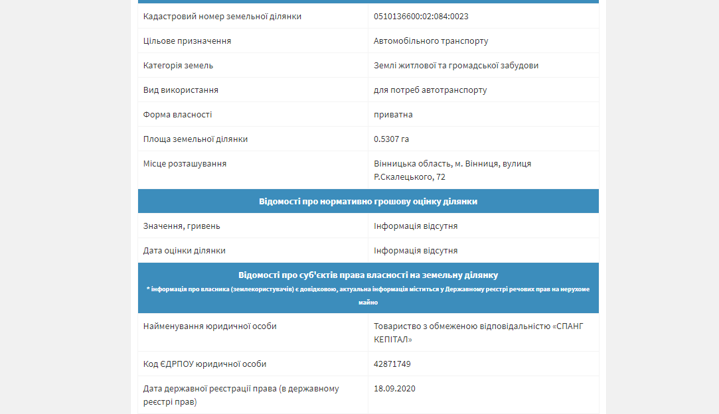The width and height of the screenshot is (719, 414).
Task: Click 'Інформація відсутня' next to 'Значення, гривень'
Action: tap(416, 226)
